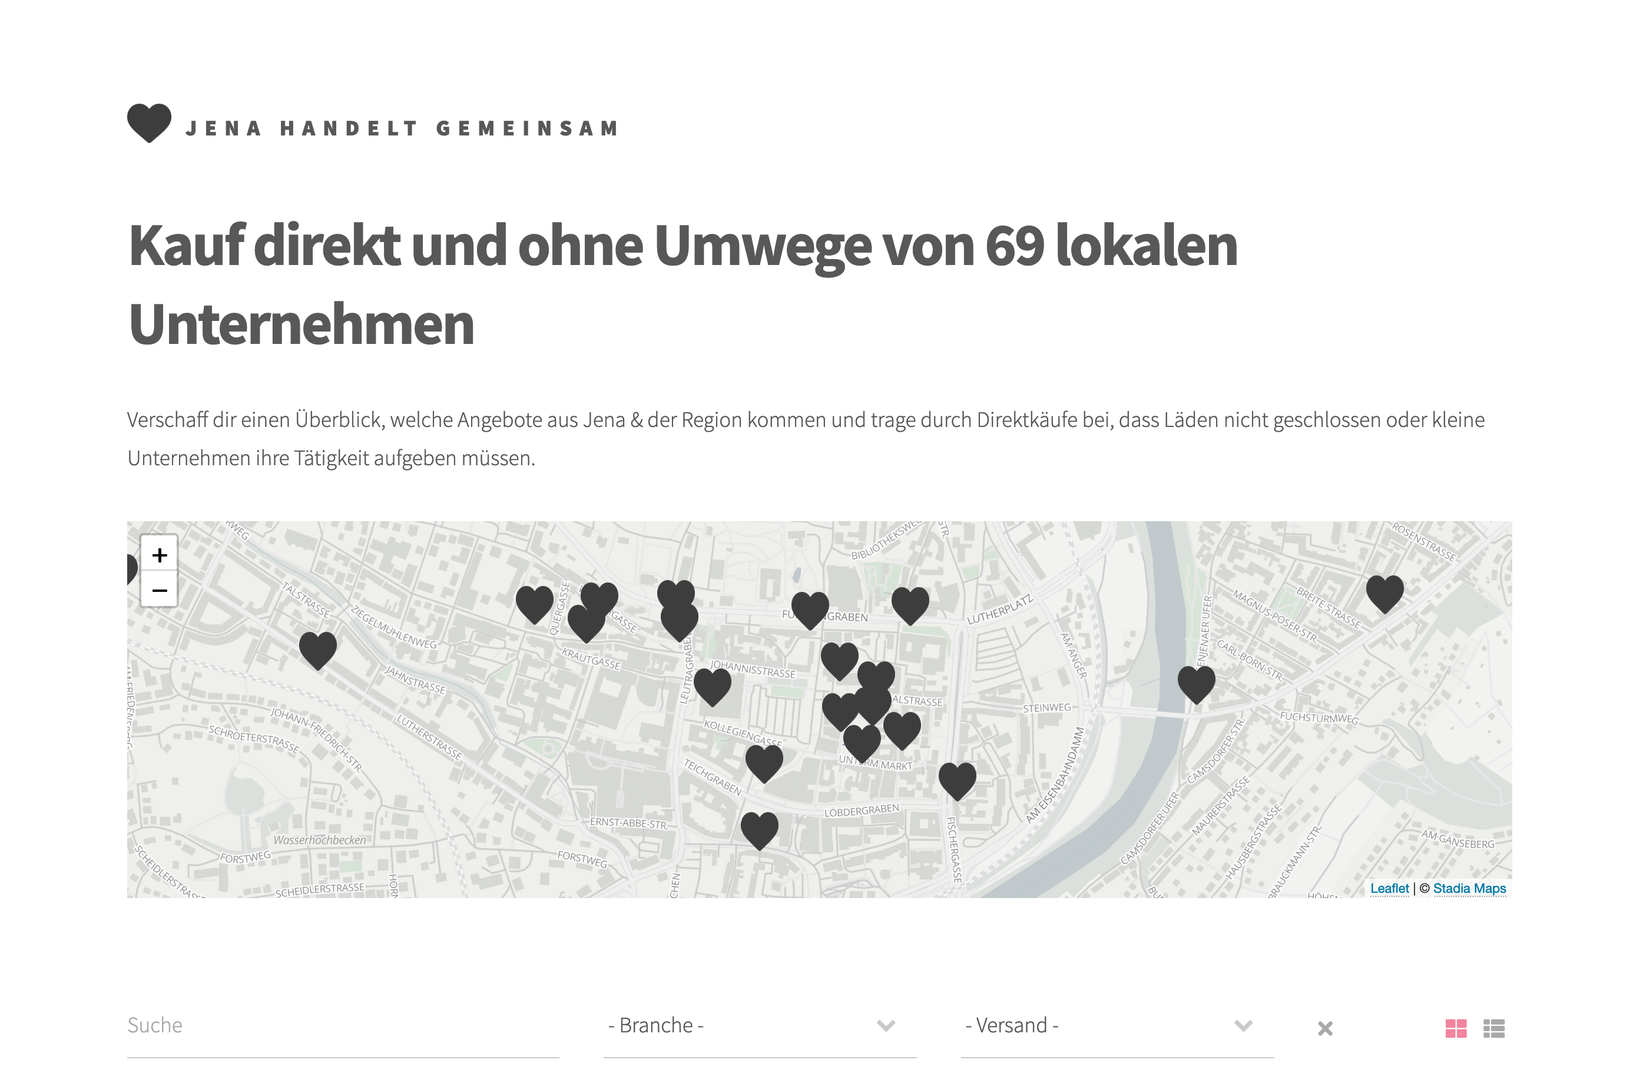Click heart marker by Jenaer Ufer bridge
The image size is (1643, 1073).
pyautogui.click(x=1195, y=683)
